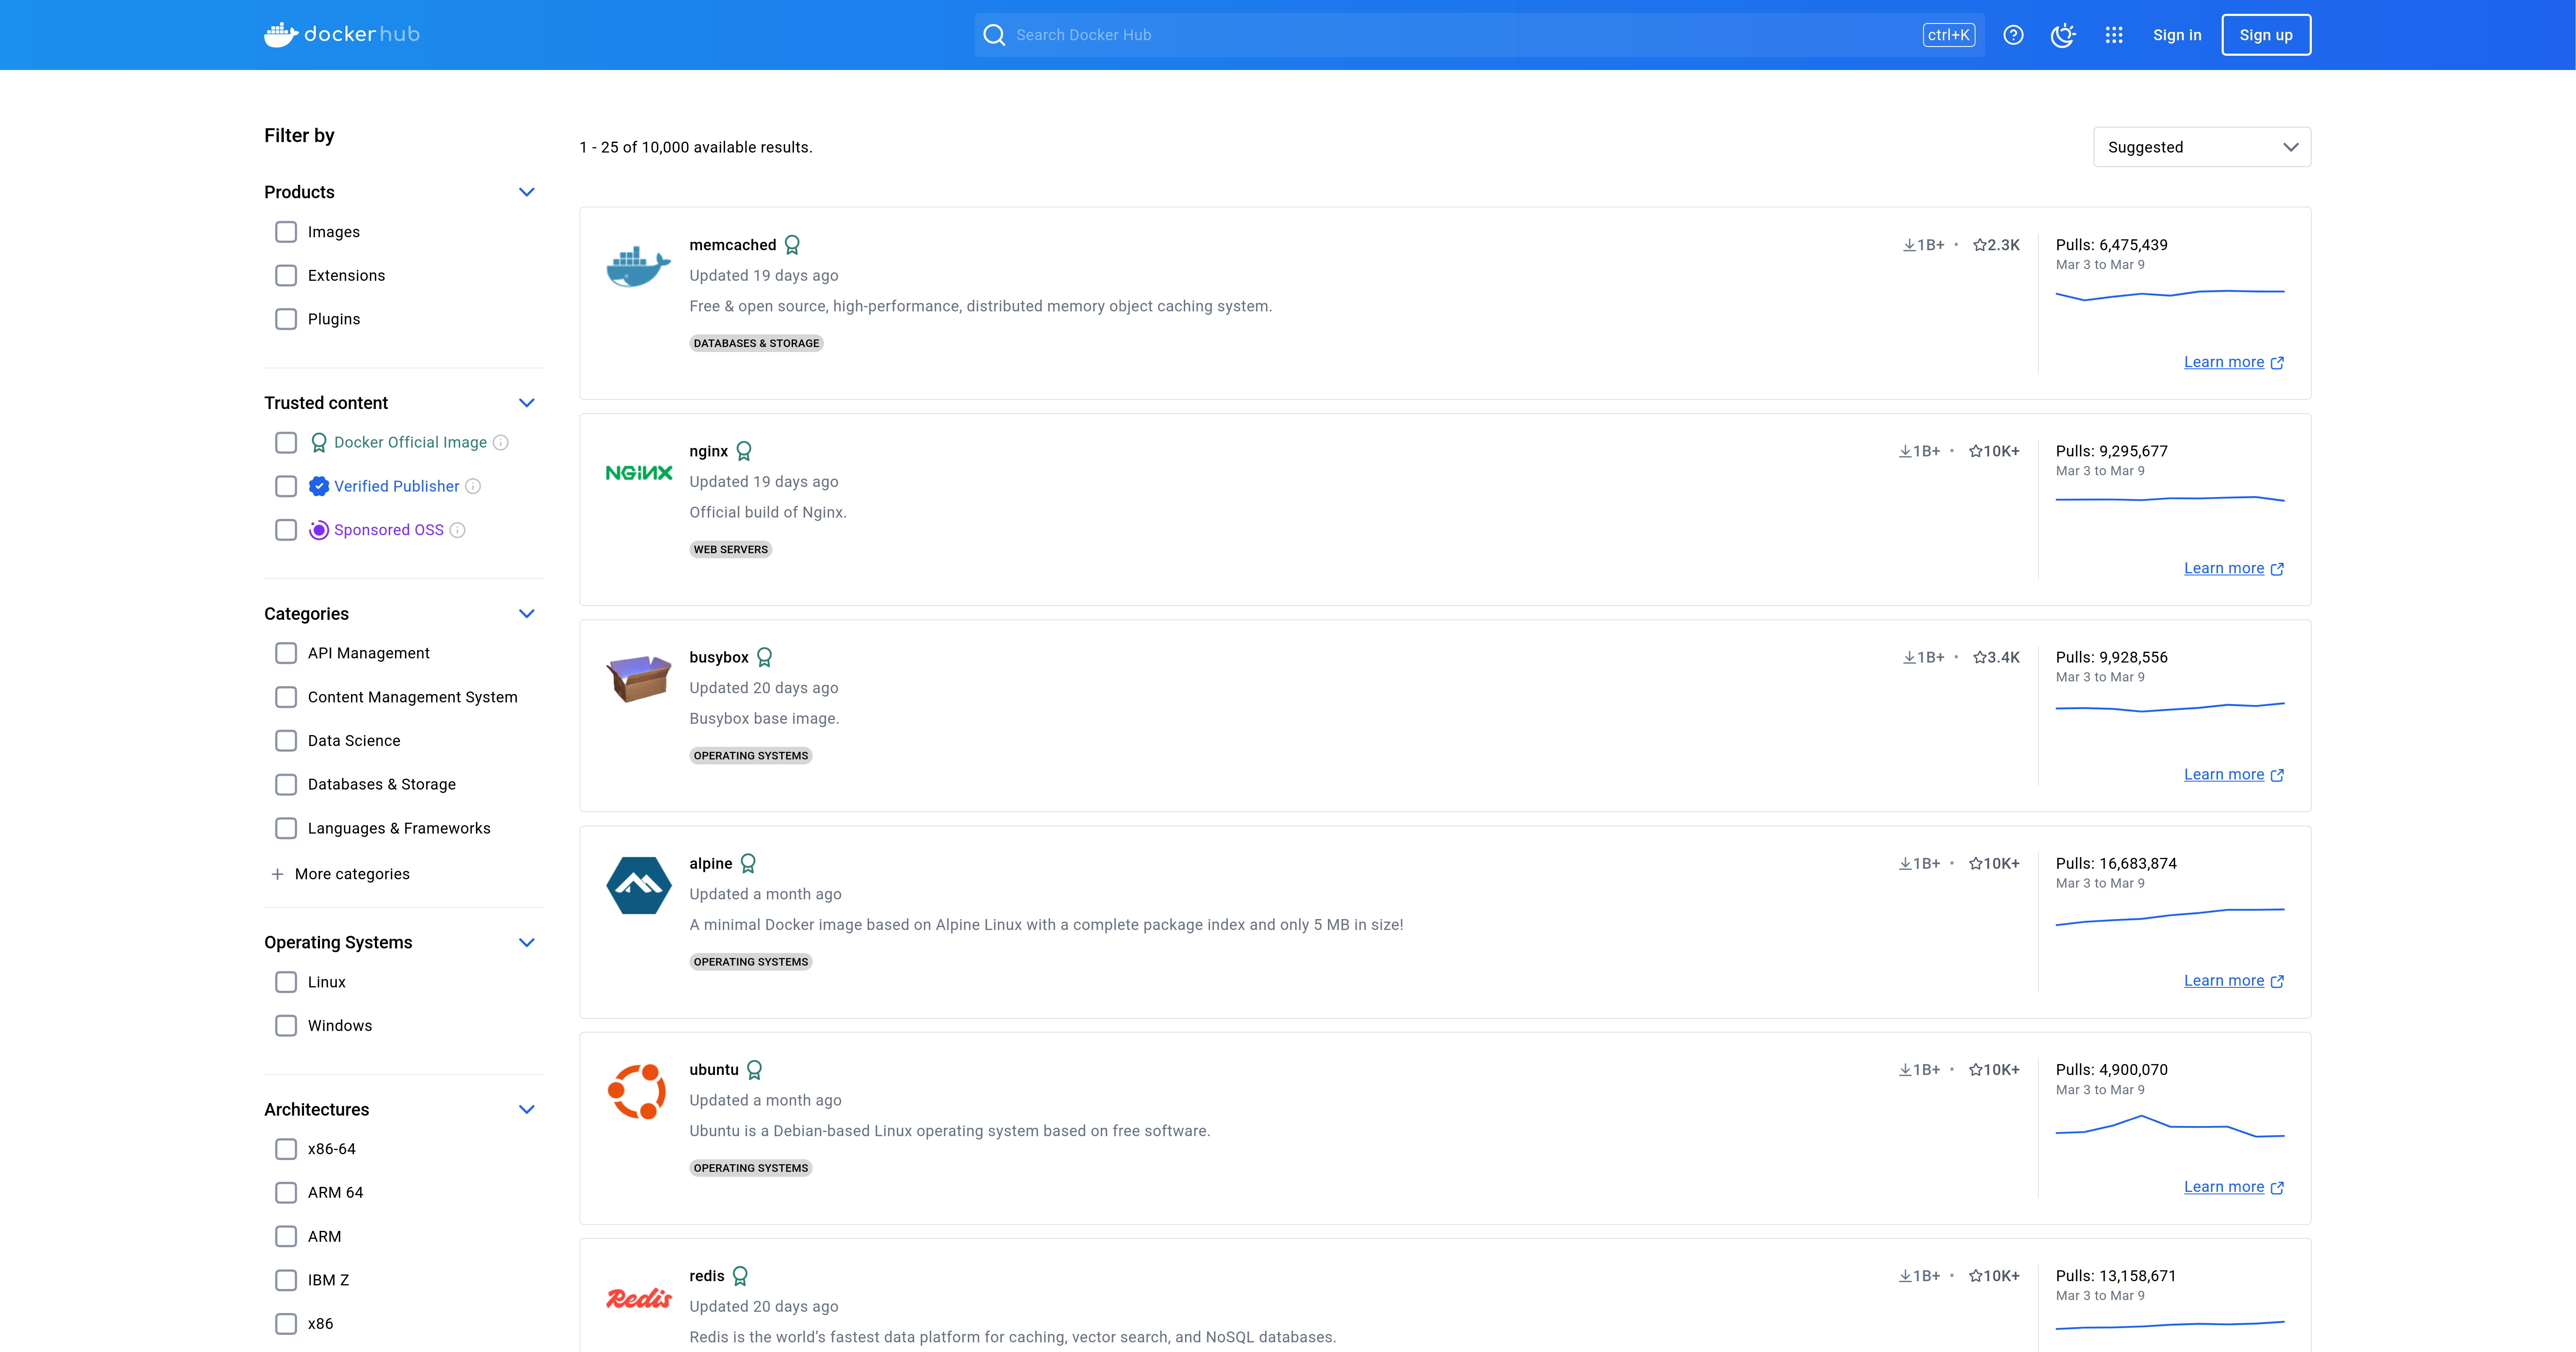
Task: Click the info icon beside Verified Publisher
Action: click(x=473, y=487)
